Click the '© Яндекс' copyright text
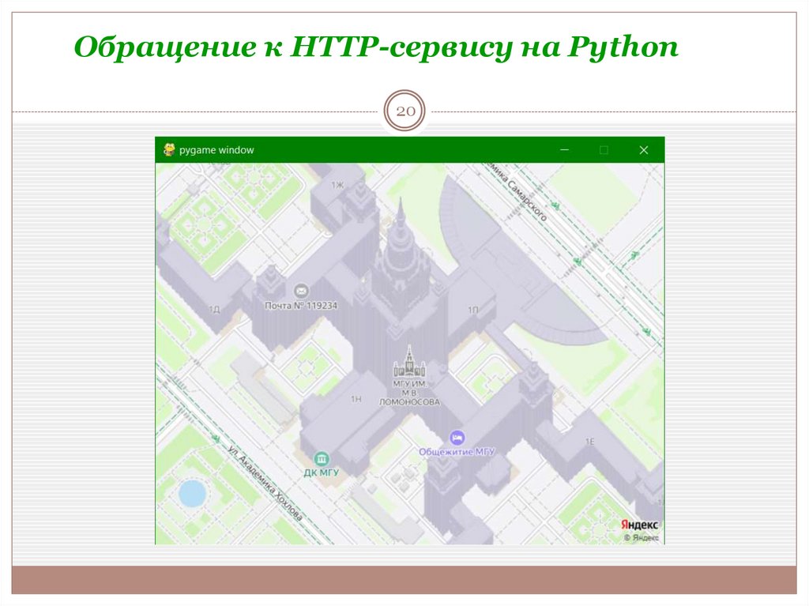809x606 pixels. pyautogui.click(x=642, y=538)
